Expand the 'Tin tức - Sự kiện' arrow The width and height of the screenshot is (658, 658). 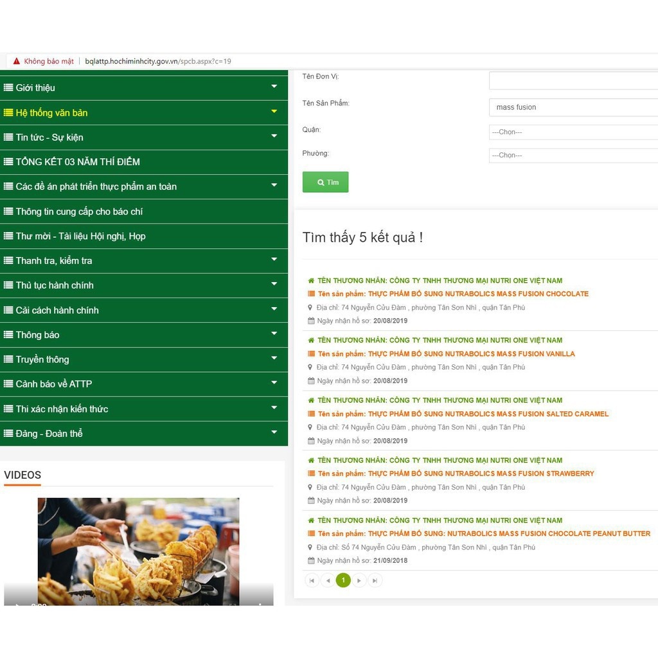(x=274, y=136)
